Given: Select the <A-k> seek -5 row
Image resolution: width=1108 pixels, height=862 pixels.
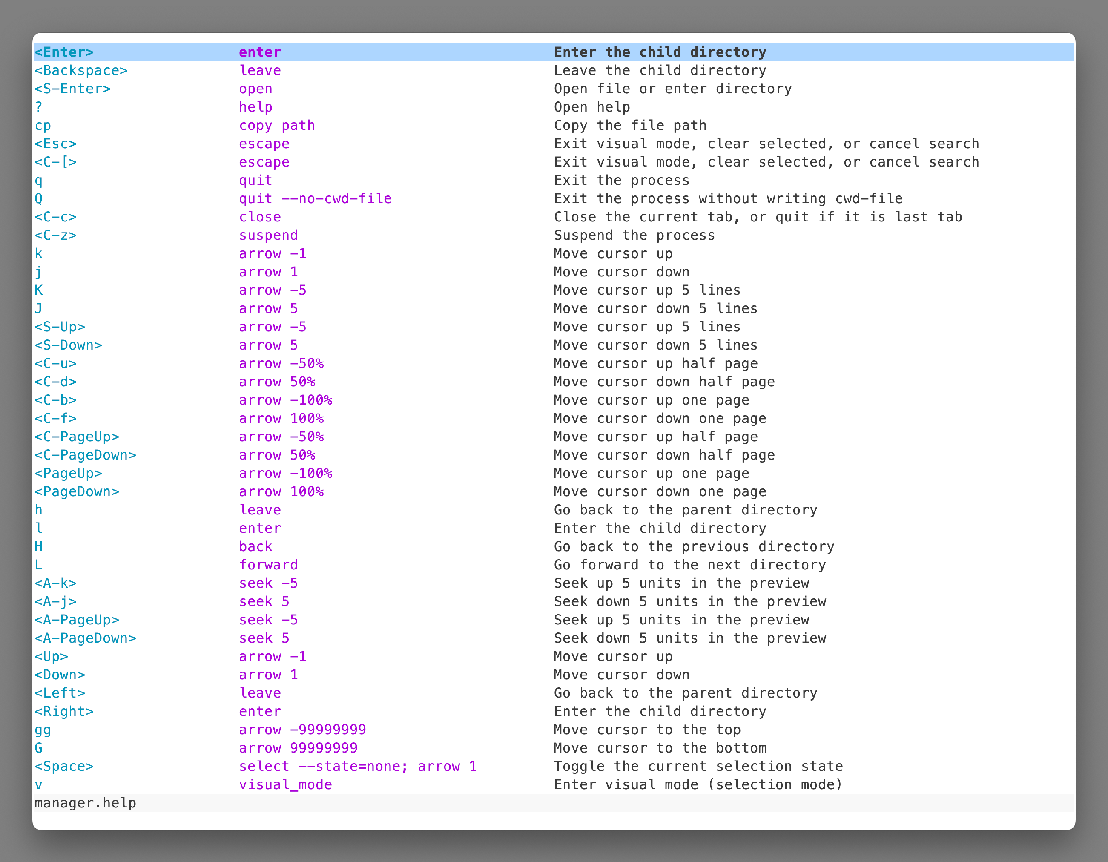Looking at the screenshot, I should pos(56,583).
